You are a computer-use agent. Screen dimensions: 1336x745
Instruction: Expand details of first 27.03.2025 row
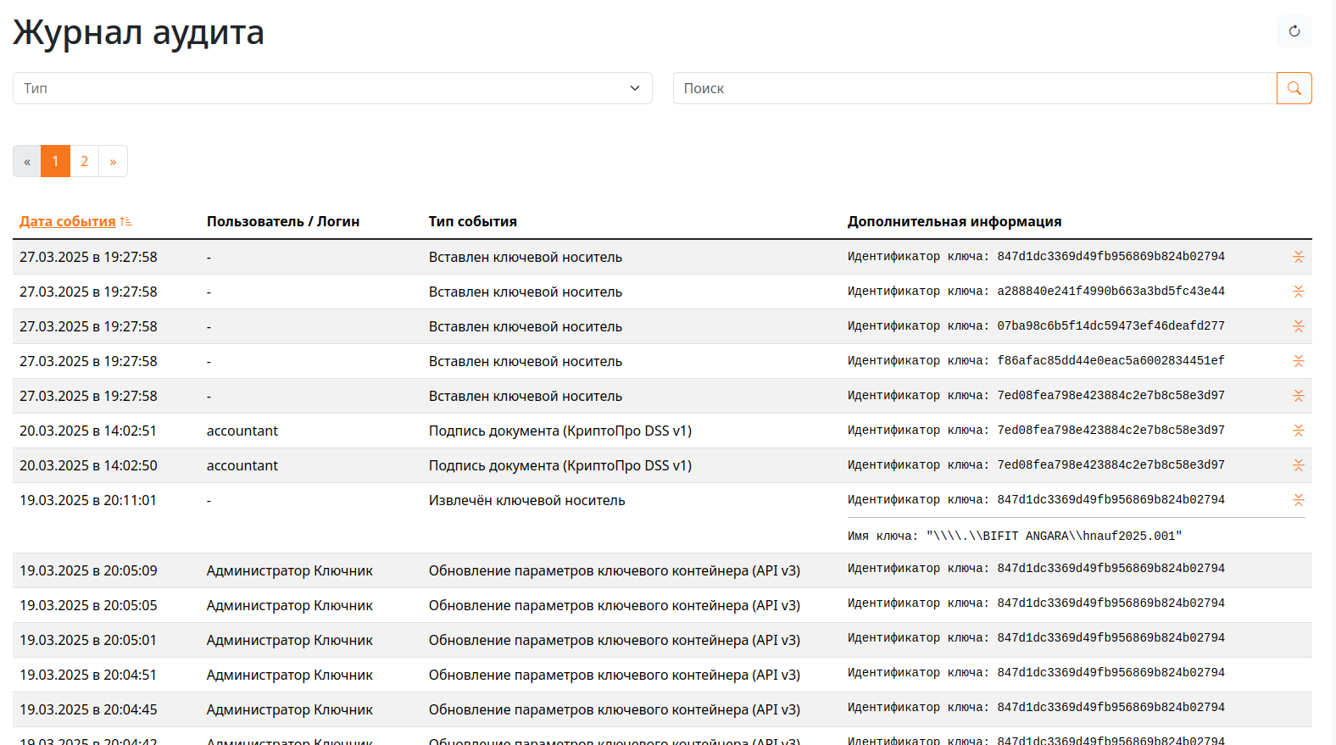click(x=1298, y=257)
